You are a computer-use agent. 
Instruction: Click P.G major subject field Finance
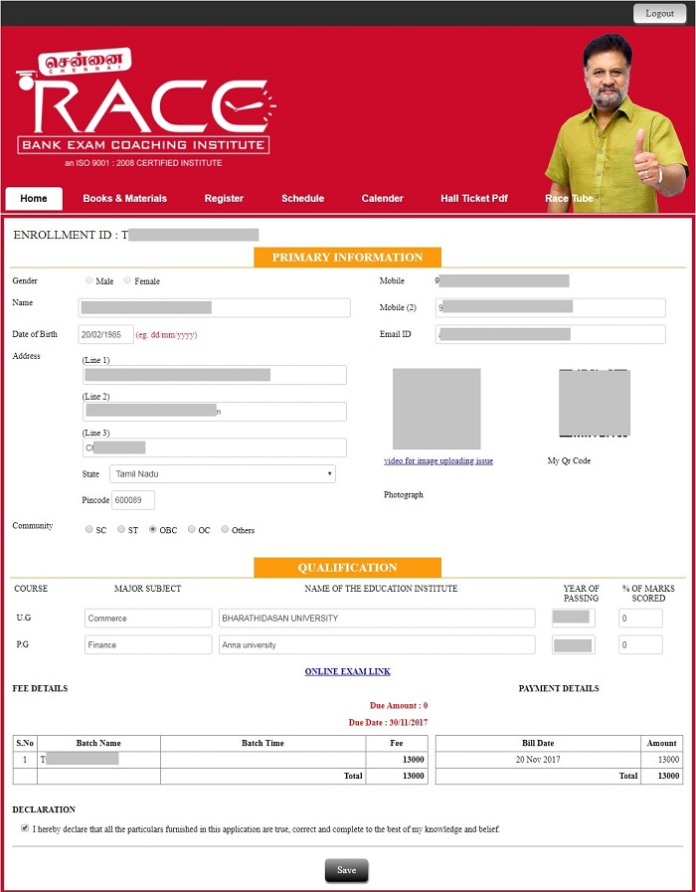click(148, 644)
